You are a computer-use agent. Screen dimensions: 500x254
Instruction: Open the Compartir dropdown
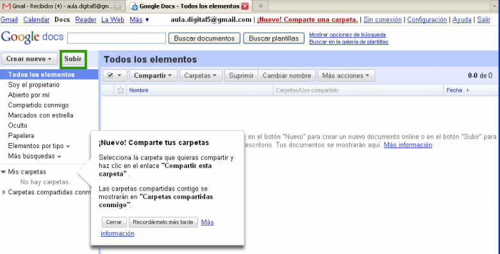click(x=153, y=76)
